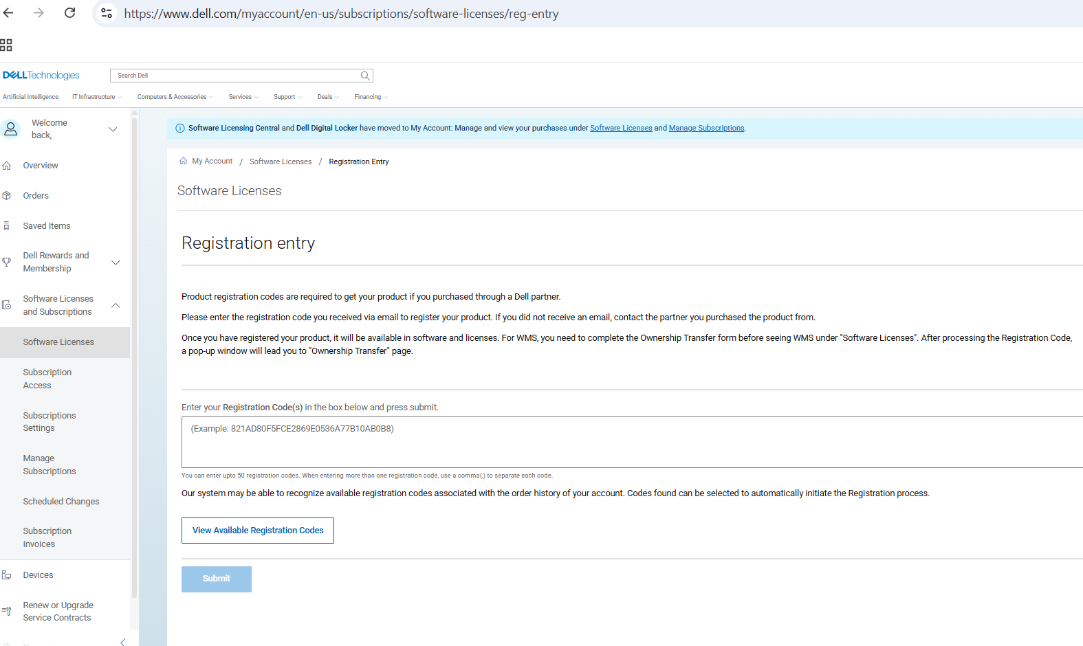Click the breadcrumb home icon
This screenshot has width=1083, height=646.
click(183, 161)
